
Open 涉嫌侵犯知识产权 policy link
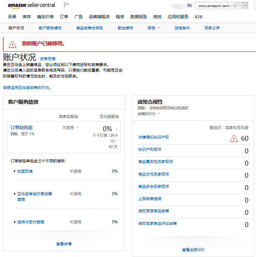153,137
